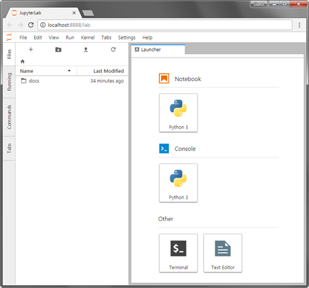Open the Run menu
This screenshot has width=309, height=288.
tap(70, 38)
